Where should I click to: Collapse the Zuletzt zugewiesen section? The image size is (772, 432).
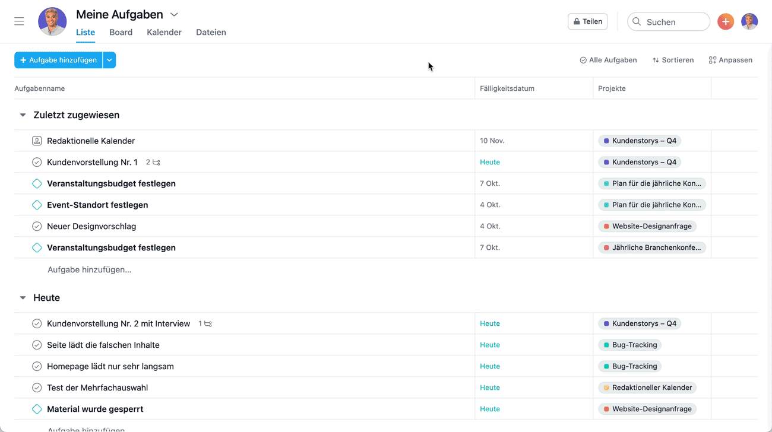click(23, 115)
